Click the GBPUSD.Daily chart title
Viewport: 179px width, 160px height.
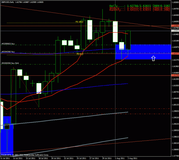[8, 2]
